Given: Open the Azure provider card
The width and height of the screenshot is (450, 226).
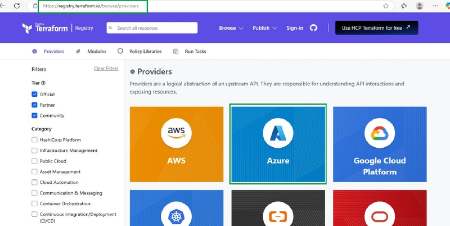Looking at the screenshot, I should [x=278, y=144].
